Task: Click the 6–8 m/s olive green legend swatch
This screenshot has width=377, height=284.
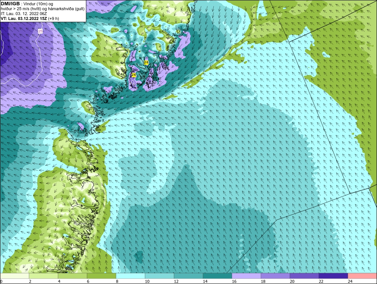Action: 101,276
